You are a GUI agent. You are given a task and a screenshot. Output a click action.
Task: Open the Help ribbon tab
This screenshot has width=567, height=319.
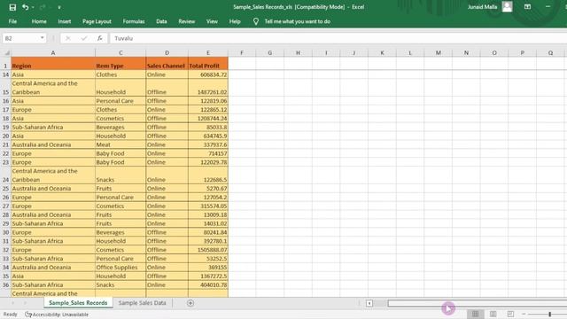tap(235, 21)
